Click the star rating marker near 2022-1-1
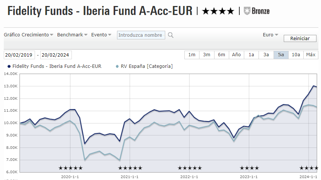 [190, 168]
